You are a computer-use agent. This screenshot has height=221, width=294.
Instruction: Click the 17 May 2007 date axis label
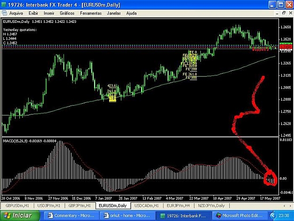[x=270, y=198]
